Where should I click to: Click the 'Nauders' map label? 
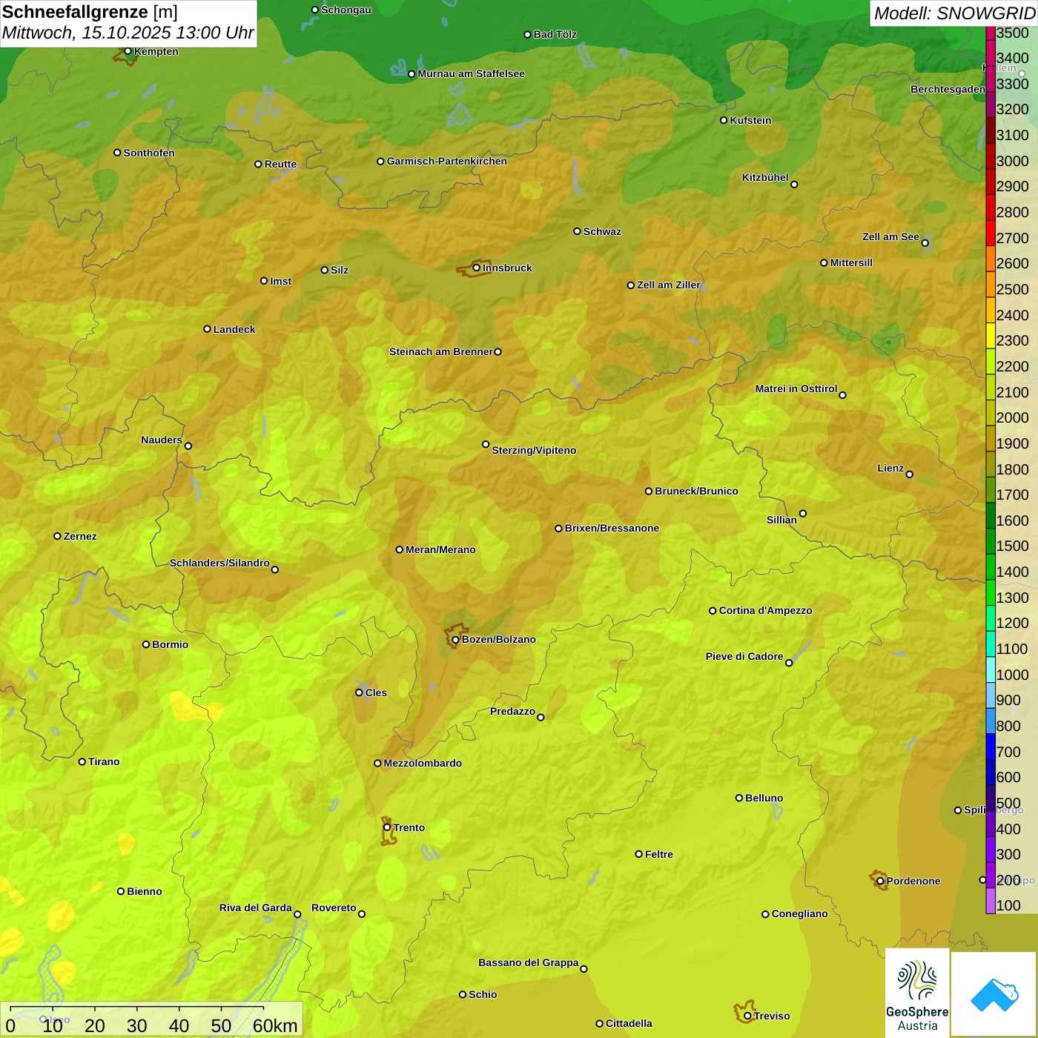coord(162,440)
